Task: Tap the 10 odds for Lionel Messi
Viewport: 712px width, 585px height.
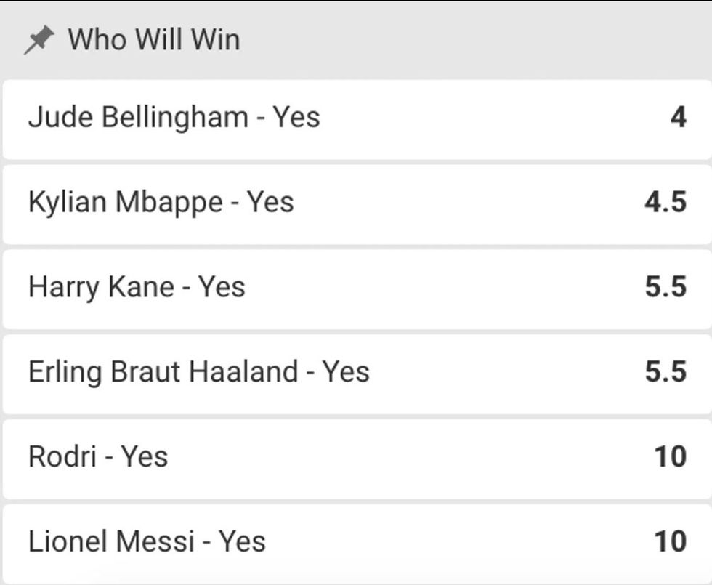Action: coord(670,541)
